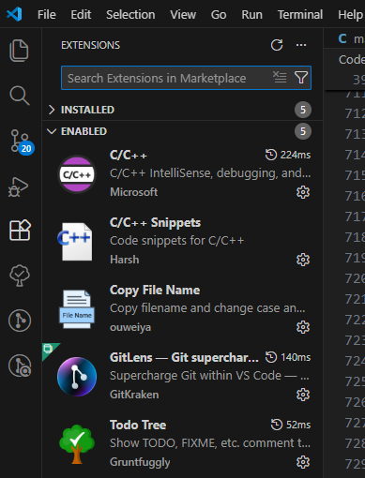This screenshot has height=478, width=365.
Task: Click the VS Code logo icon
Action: click(14, 14)
